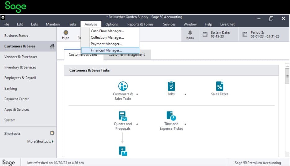Go to System in sidebar

click(x=28, y=120)
